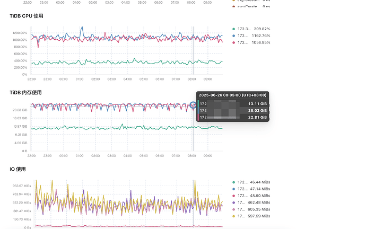Click the 22.81 GiB row in tooltip
Screen dimensions: 366x229
tap(233, 117)
